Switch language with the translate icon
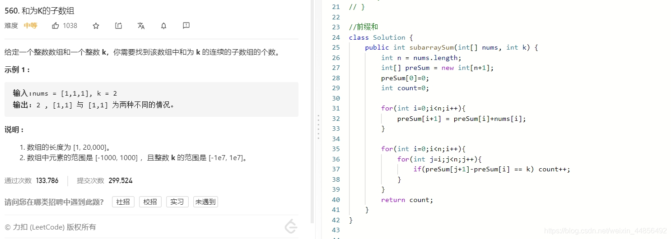 pos(141,26)
